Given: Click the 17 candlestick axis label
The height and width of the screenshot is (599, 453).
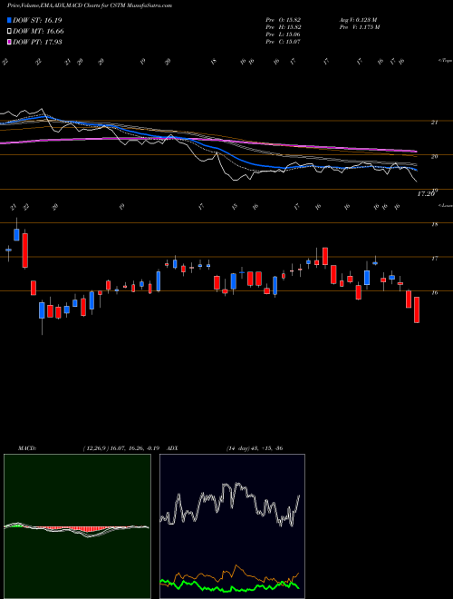Looking at the screenshot, I should tap(434, 259).
